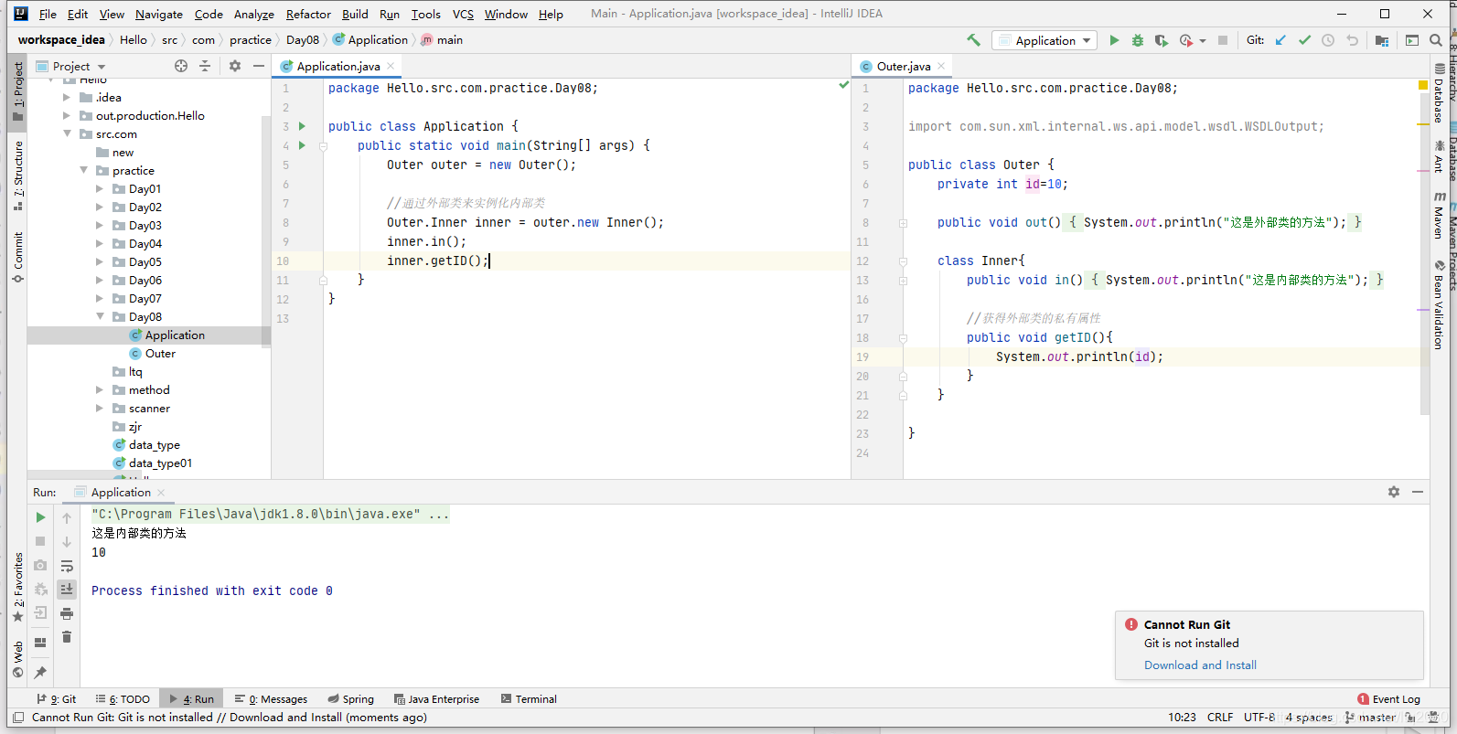Toggle scroll to end in console
Screen dimensions: 1457x734
tap(67, 590)
